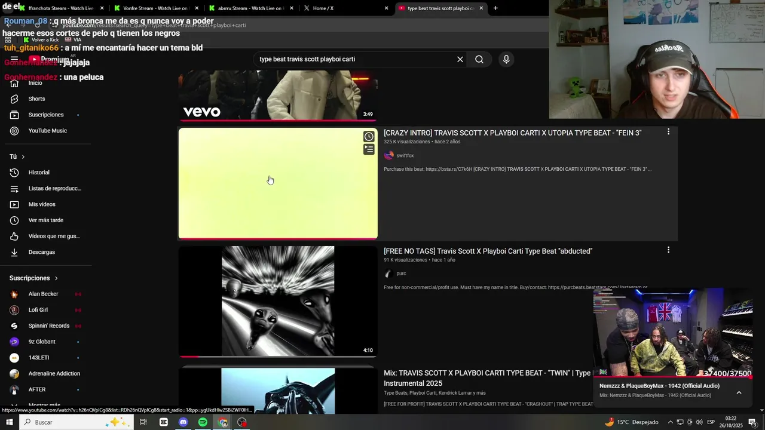Viewport: 765px width, 430px height.
Task: Open FEIN 3 type beat video title
Action: tap(512, 133)
